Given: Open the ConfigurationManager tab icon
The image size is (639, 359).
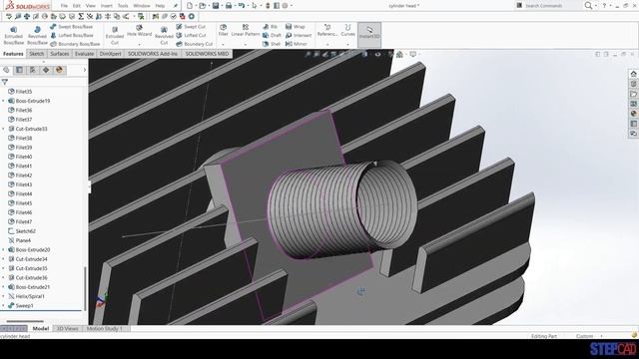Looking at the screenshot, I should point(33,70).
